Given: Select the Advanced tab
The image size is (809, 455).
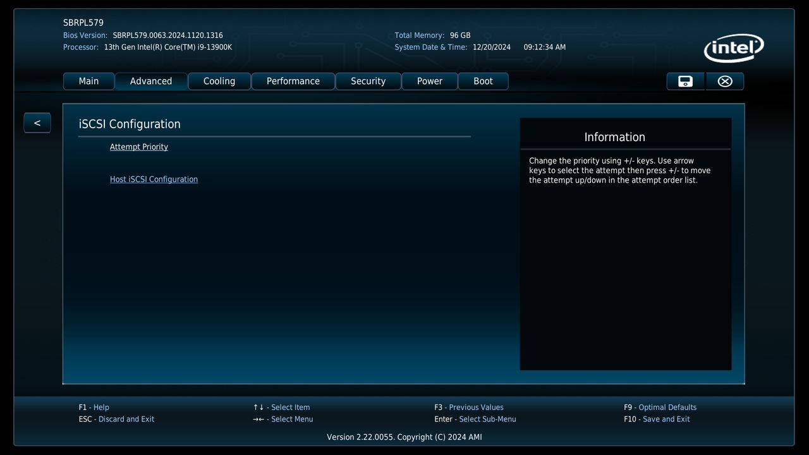Looking at the screenshot, I should coord(151,81).
